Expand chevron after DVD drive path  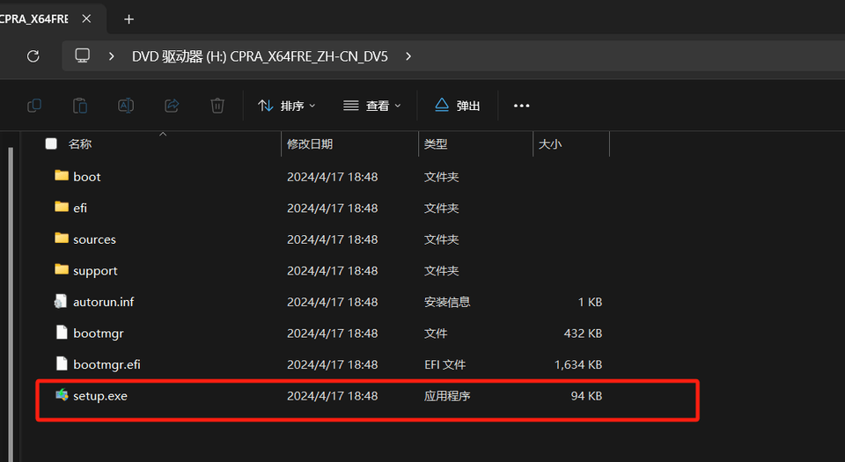coord(408,55)
